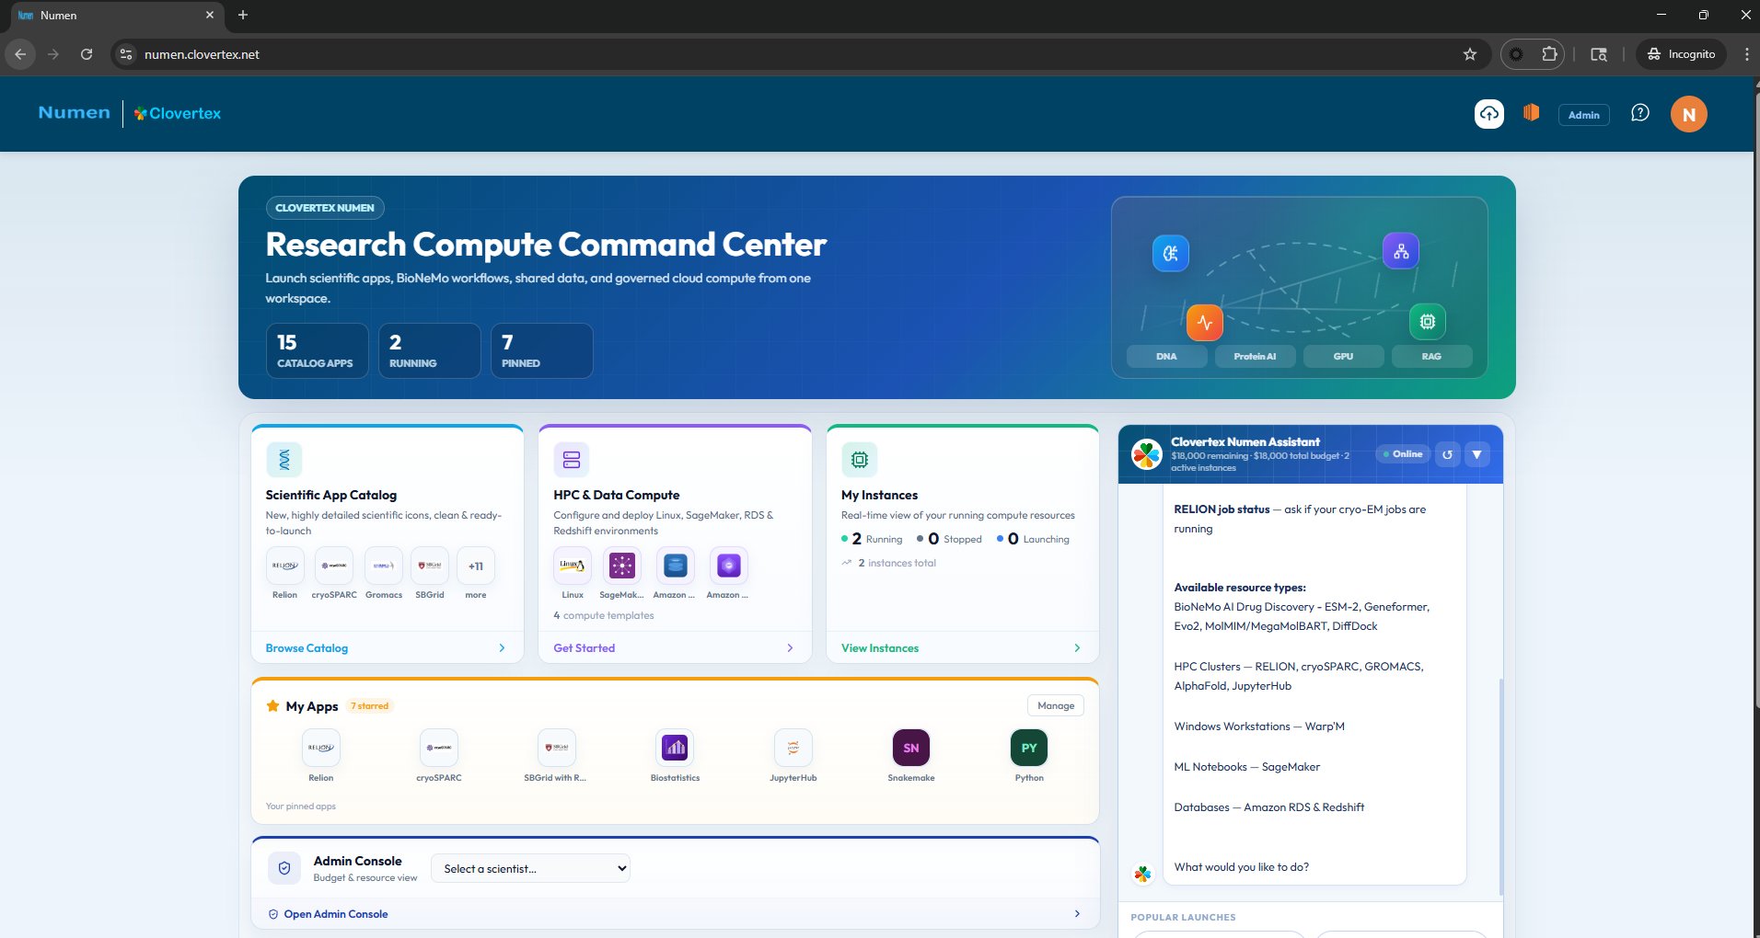The image size is (1760, 938).
Task: Open the orange package icon in header
Action: coord(1531,112)
